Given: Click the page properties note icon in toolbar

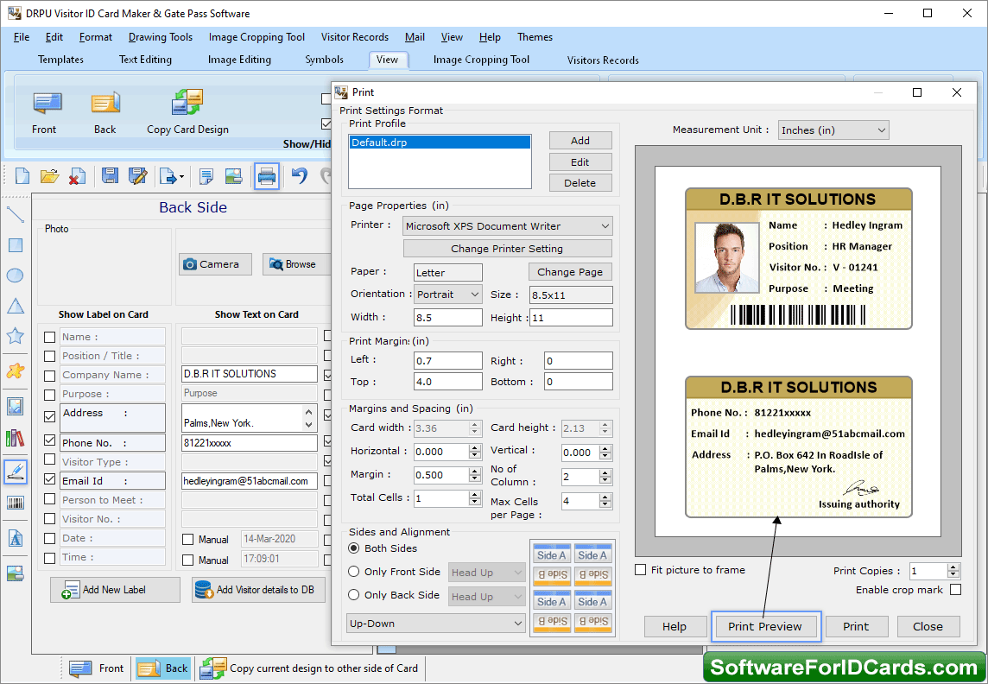Looking at the screenshot, I should pos(206,176).
